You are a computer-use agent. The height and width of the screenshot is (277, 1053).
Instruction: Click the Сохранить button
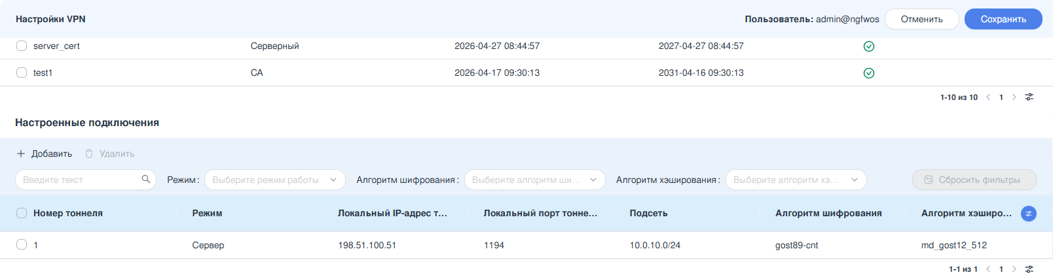tap(1003, 19)
